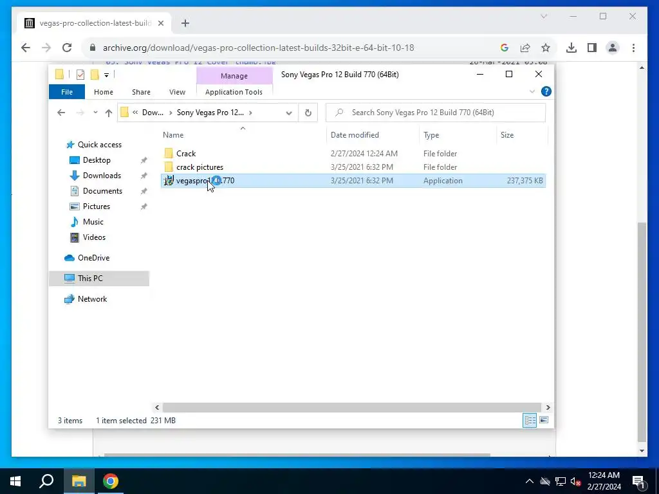
Task: Reload the archive.org page in Chrome
Action: [x=67, y=48]
